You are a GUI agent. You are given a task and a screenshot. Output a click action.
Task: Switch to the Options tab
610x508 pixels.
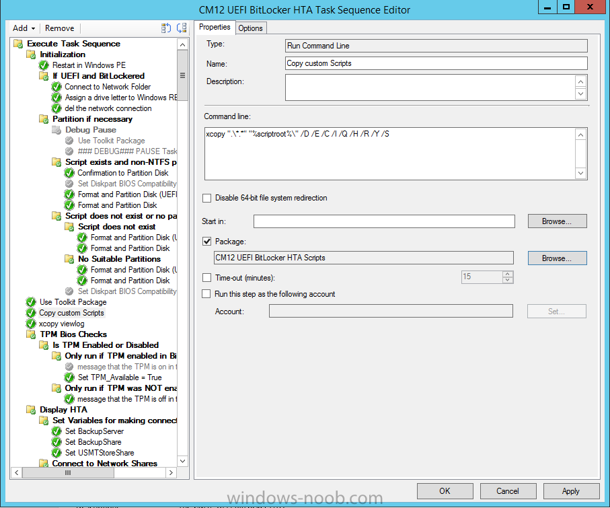251,28
